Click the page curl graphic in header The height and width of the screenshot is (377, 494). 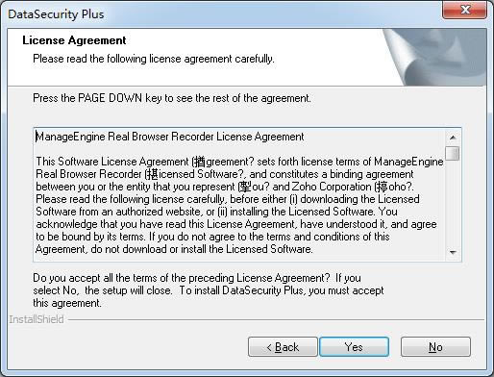434,58
